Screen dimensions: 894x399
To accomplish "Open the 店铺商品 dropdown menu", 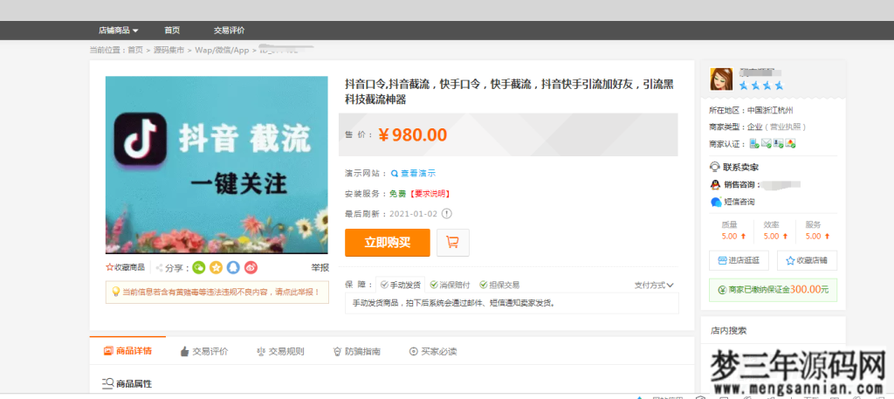I will [x=118, y=31].
